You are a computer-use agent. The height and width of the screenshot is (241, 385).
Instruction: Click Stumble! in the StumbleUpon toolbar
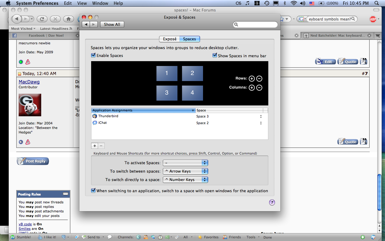[21, 237]
